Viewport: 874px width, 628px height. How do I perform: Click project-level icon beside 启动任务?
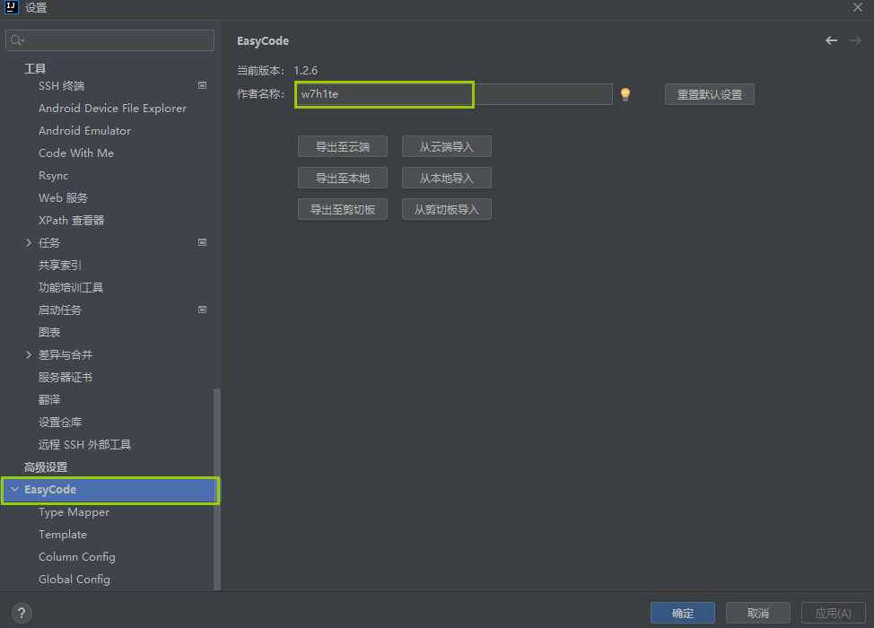pyautogui.click(x=202, y=310)
